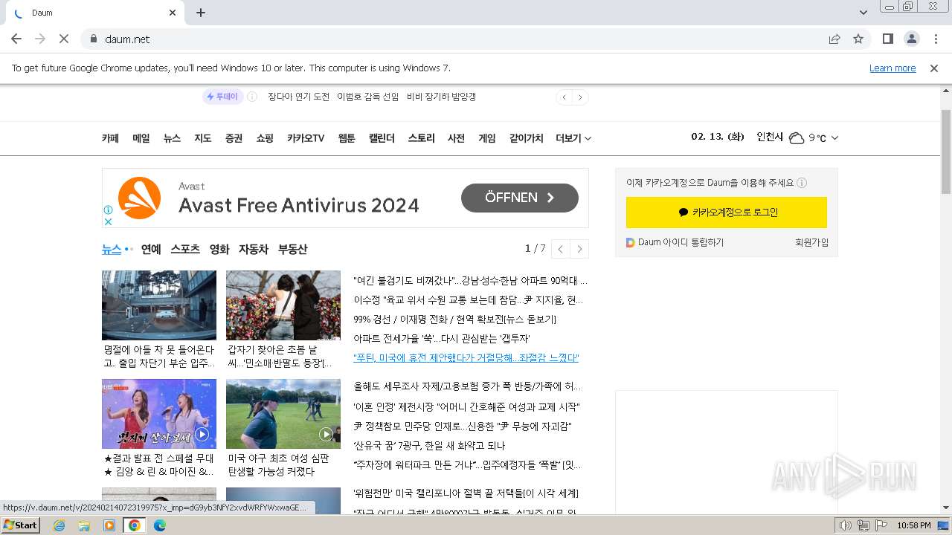Open Chrome side panel
Image resolution: width=952 pixels, height=535 pixels.
click(x=888, y=39)
